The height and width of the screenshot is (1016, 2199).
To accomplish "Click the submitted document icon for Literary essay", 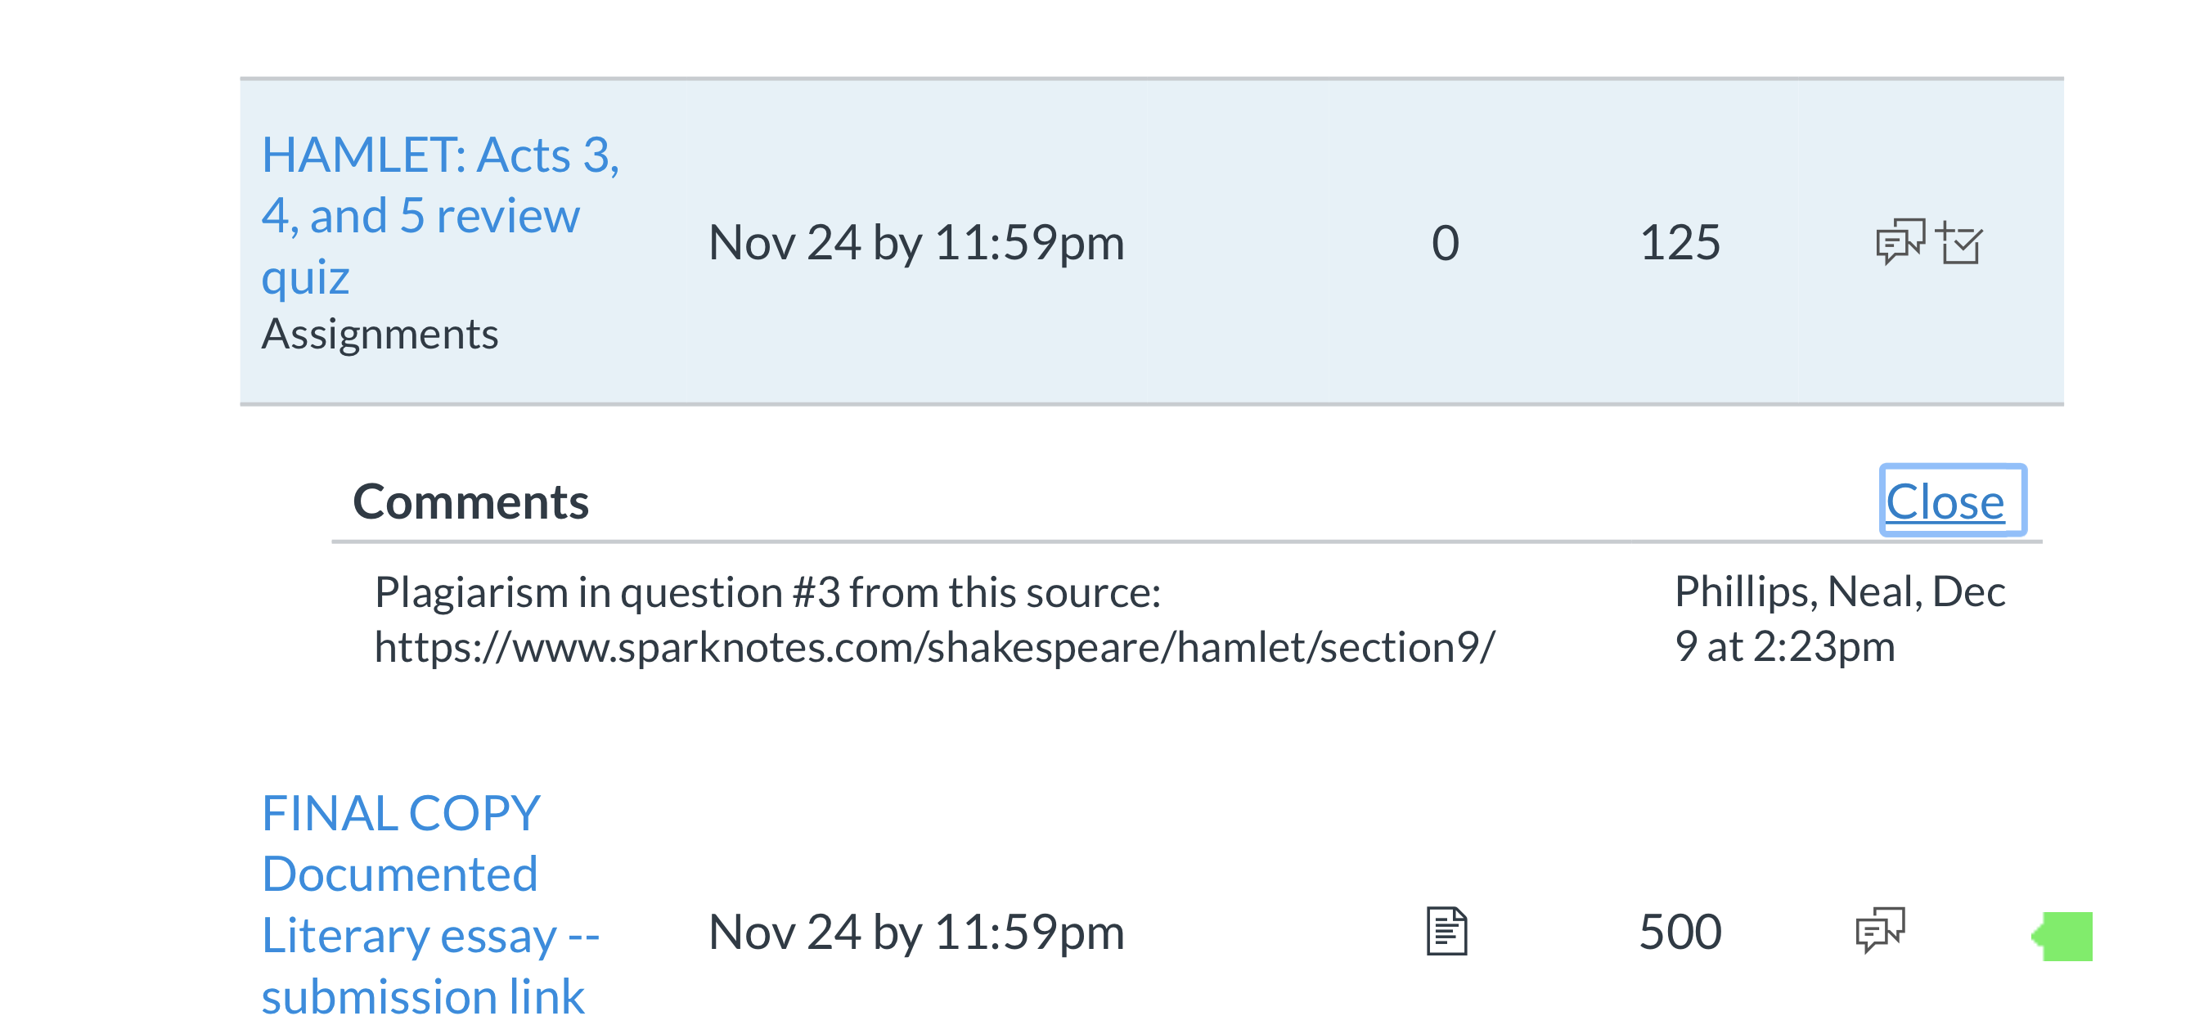I will pos(1446,931).
